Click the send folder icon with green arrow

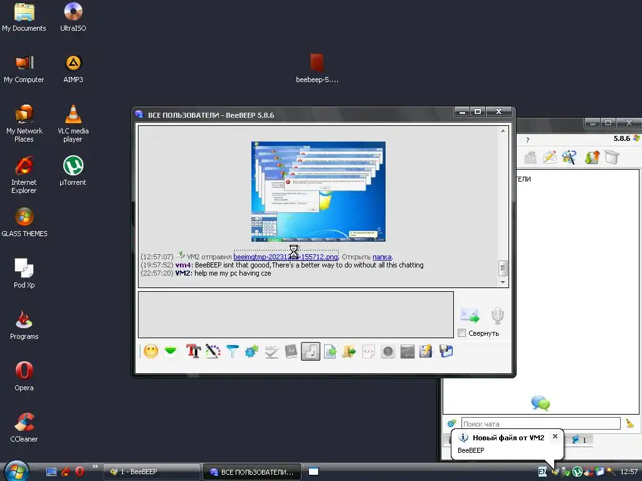(x=349, y=351)
